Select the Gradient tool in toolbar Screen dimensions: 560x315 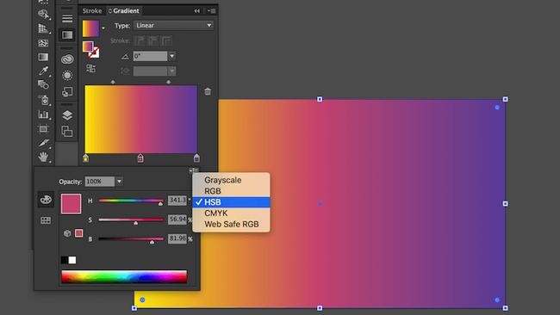pos(44,57)
